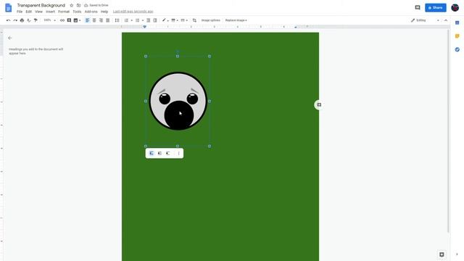Expand numbered list style options
The height and width of the screenshot is (261, 464).
tap(131, 20)
